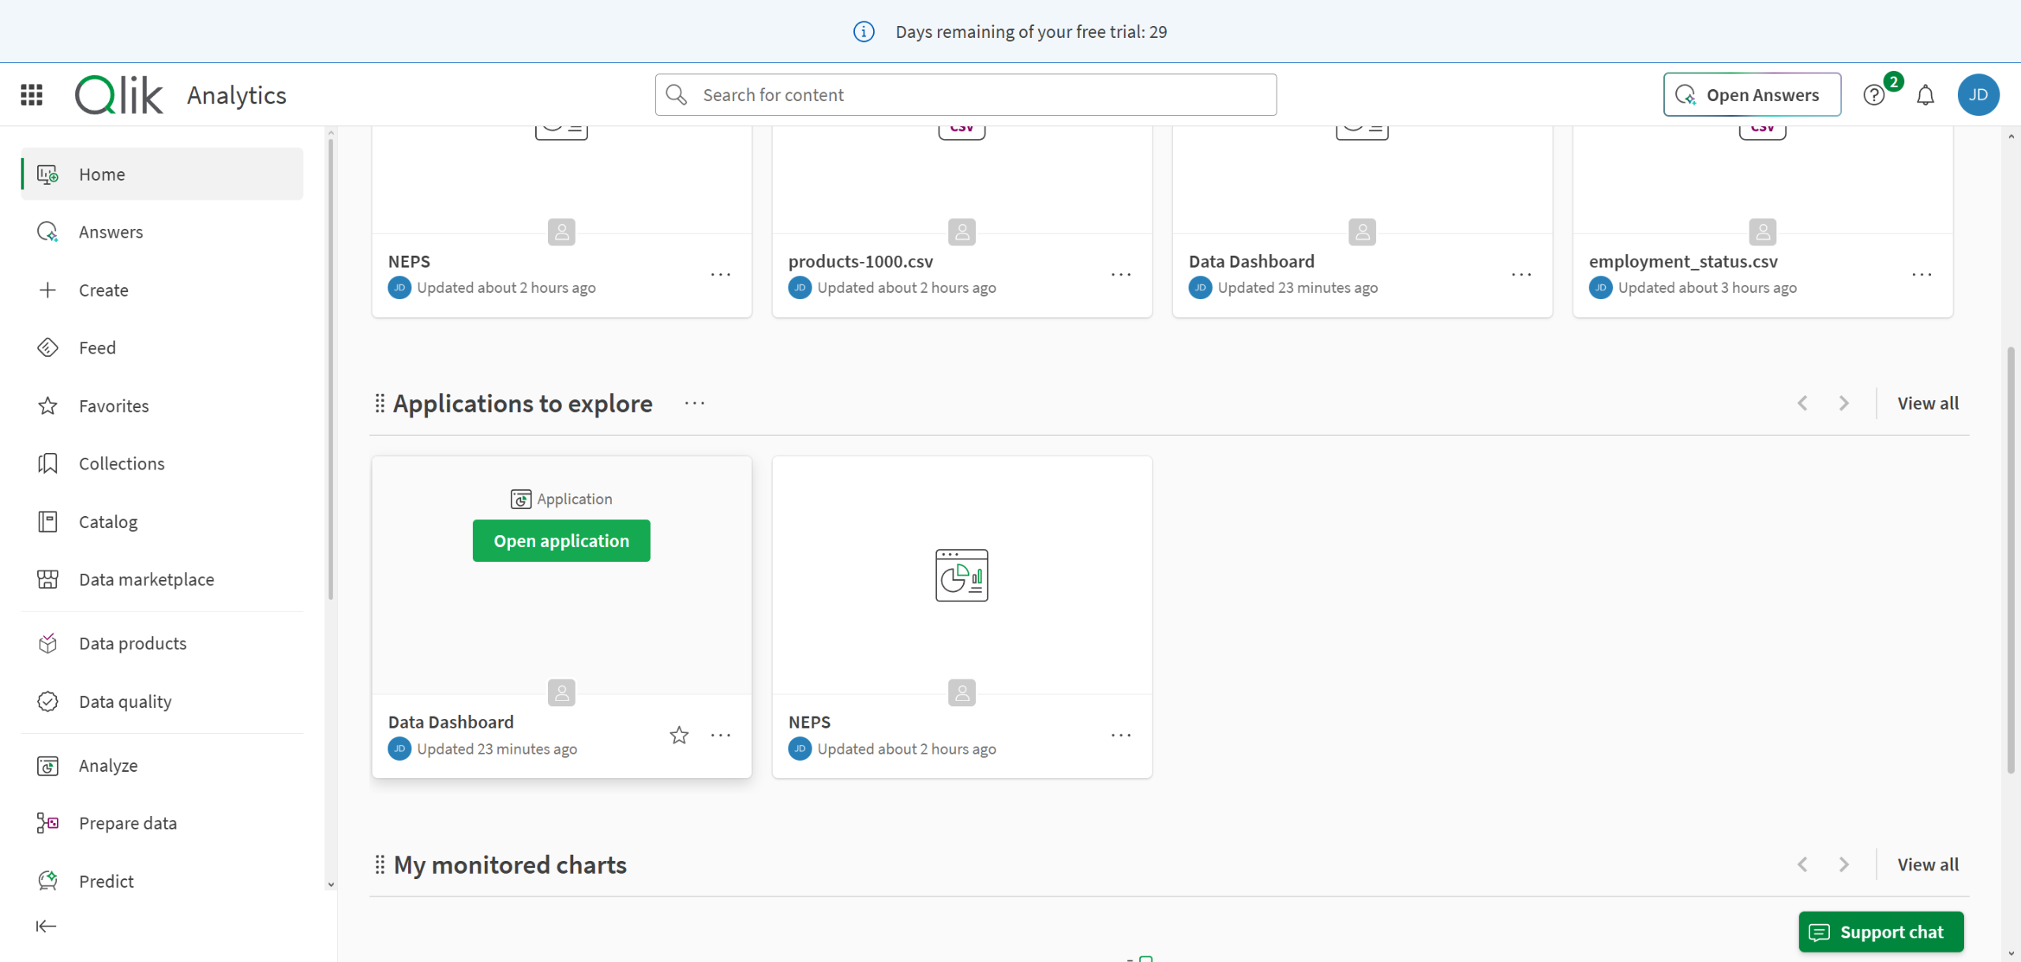The height and width of the screenshot is (962, 2021).
Task: Favorite the Data Dashboard application star
Action: (x=679, y=735)
